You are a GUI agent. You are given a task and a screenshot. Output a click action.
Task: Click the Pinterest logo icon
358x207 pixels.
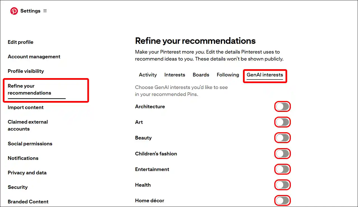tap(14, 11)
